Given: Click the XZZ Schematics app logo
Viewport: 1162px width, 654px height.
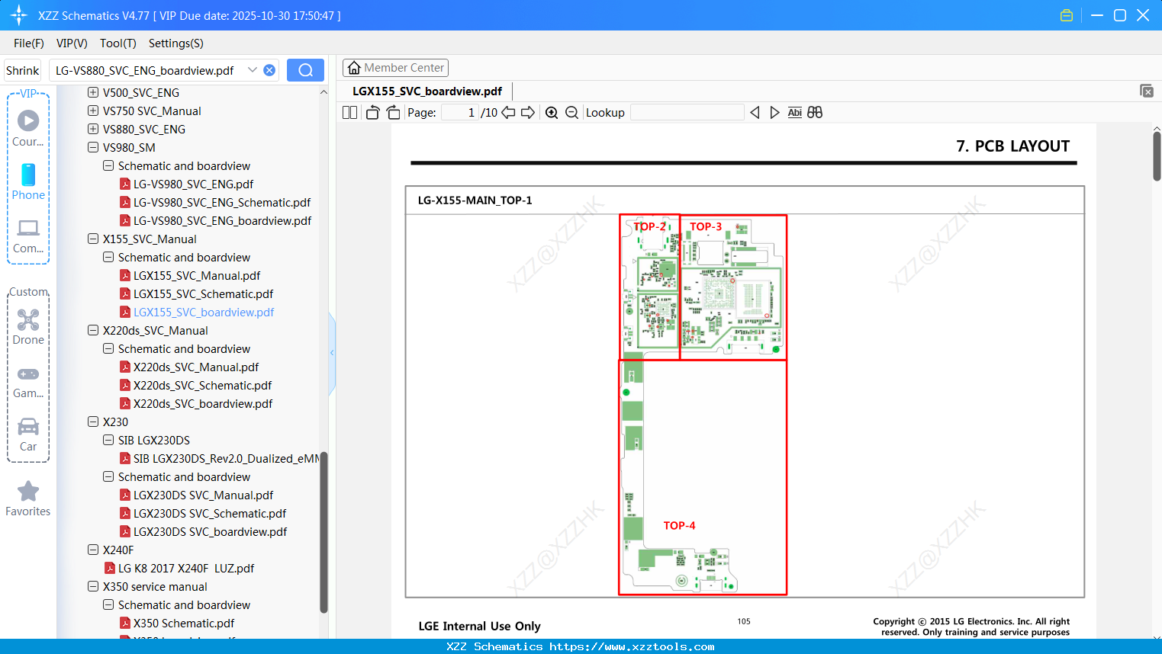Looking at the screenshot, I should click(19, 15).
